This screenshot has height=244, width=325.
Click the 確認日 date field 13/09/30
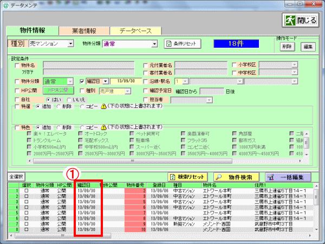(126, 81)
